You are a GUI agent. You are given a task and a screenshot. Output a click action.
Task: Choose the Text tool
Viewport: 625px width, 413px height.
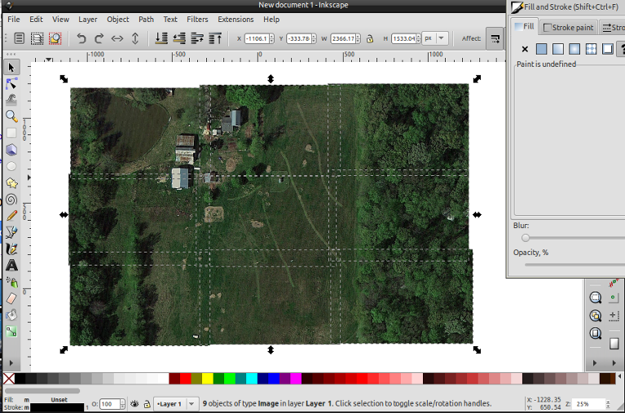pyautogui.click(x=11, y=266)
